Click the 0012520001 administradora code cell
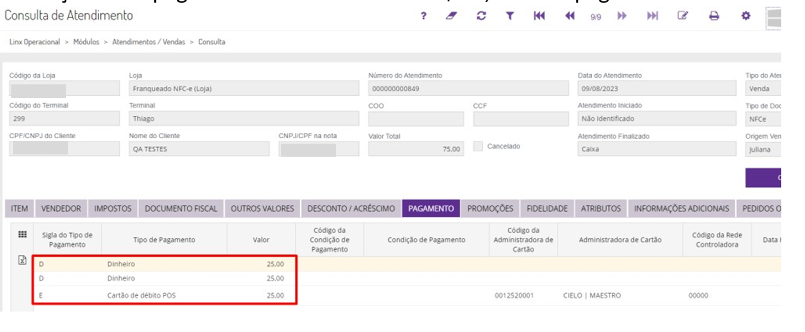805x332 pixels. 514,295
